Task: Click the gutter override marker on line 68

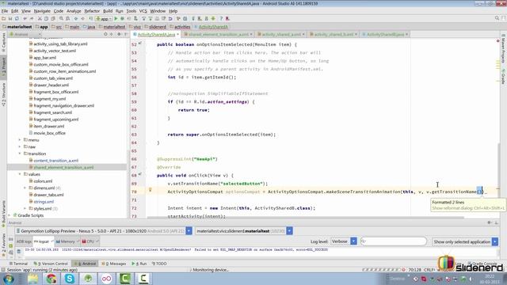Action: click(140, 174)
